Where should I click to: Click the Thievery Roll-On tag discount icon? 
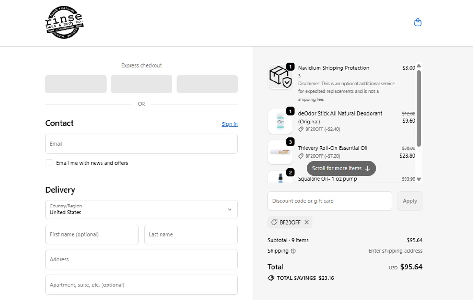(x=301, y=156)
